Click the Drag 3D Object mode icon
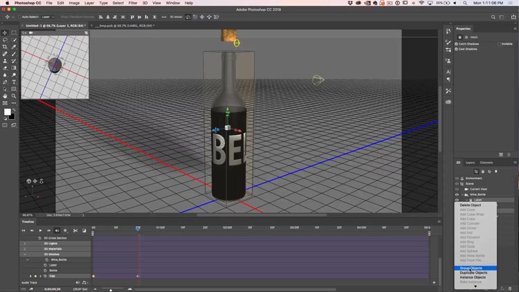519x292 pixels. 202,17
